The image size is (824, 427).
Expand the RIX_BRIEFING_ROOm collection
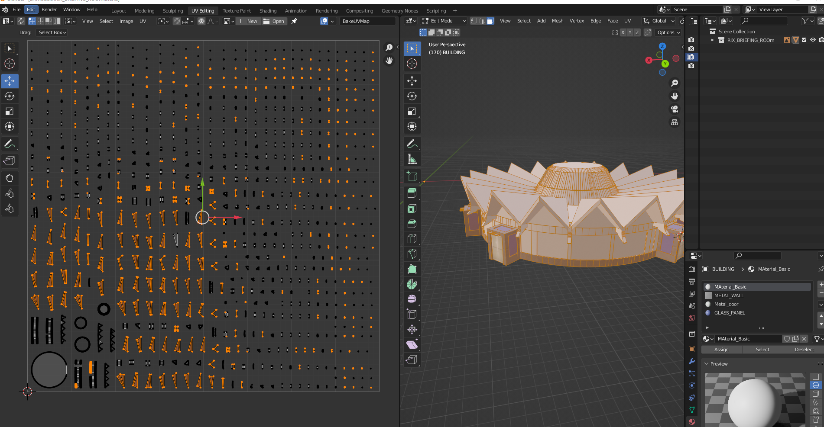713,40
